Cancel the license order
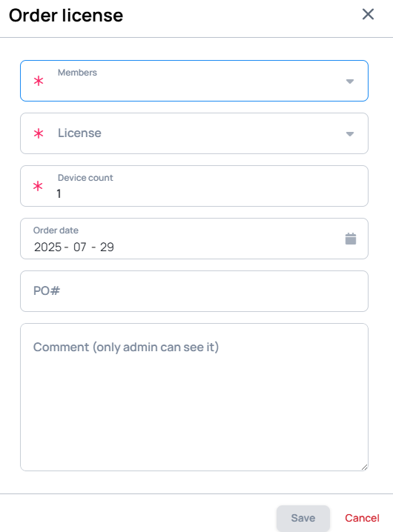Screen dimensions: 393x532 [x=362, y=518]
